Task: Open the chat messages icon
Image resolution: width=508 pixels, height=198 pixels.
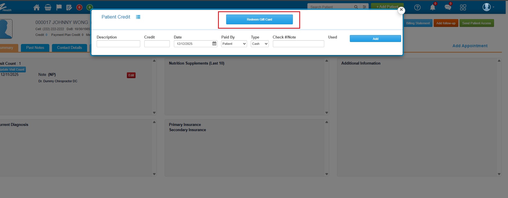Action: (448, 8)
